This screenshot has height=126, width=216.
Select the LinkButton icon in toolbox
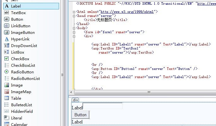click(7, 26)
